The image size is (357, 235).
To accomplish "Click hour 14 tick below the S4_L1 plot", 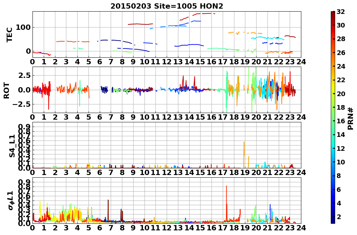I will [189, 172].
